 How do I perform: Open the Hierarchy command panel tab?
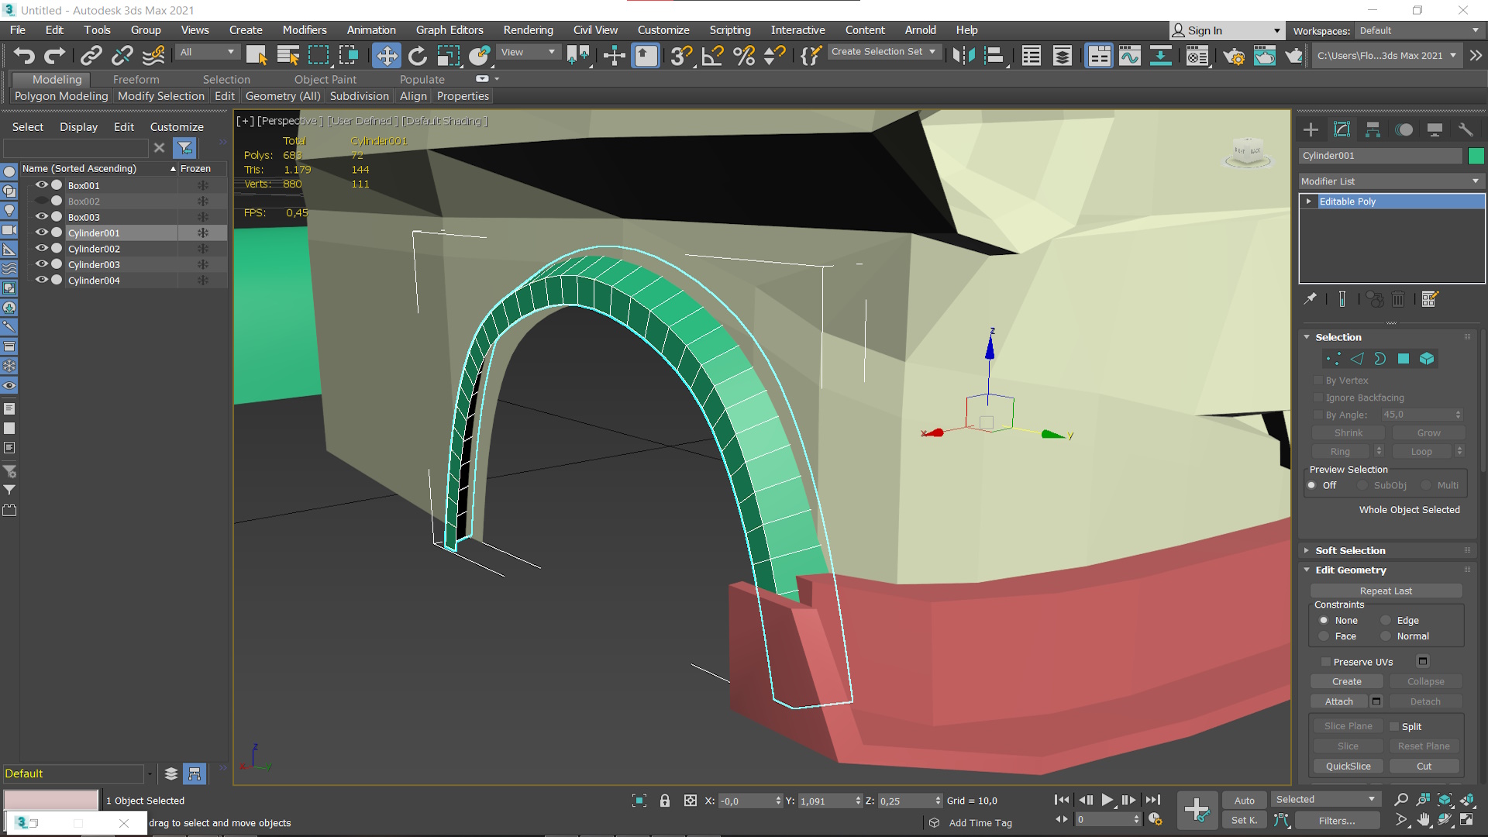point(1373,129)
